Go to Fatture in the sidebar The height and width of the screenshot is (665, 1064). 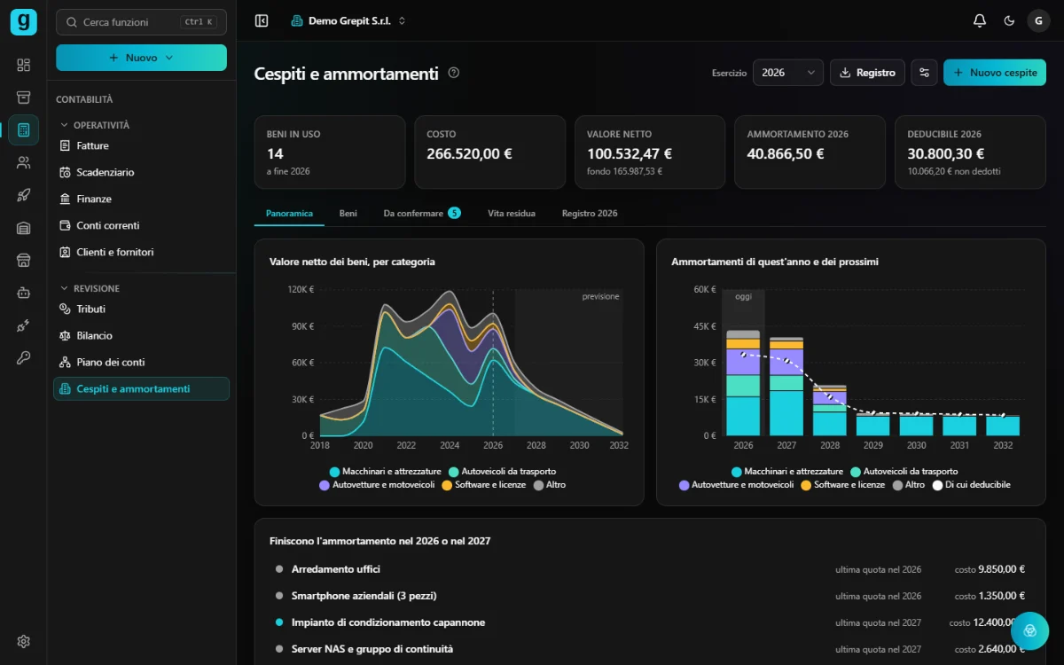click(141, 145)
